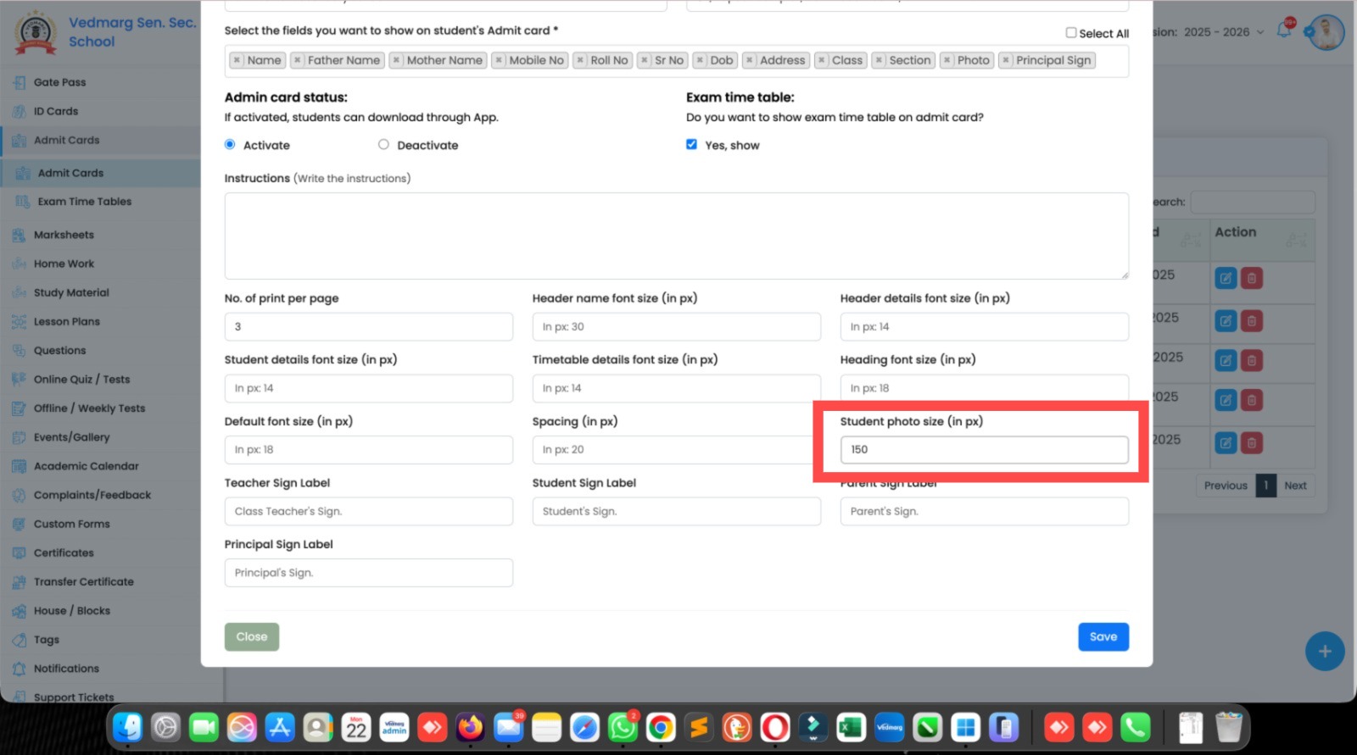Click the Default font size field
Viewport: 1357px width, 755px height.
tap(368, 449)
